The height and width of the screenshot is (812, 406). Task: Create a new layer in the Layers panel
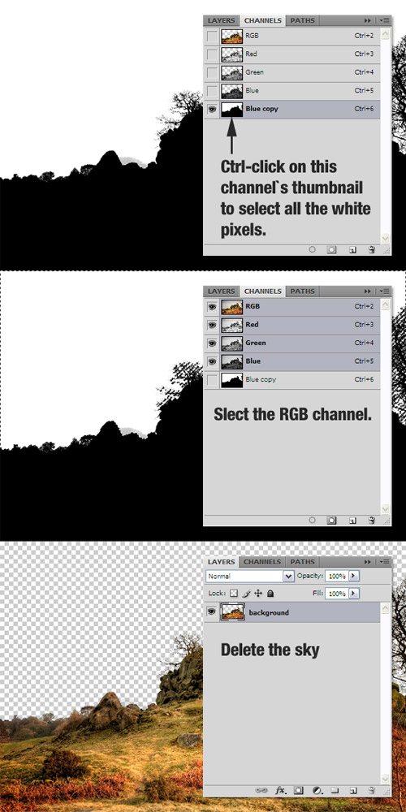point(352,790)
